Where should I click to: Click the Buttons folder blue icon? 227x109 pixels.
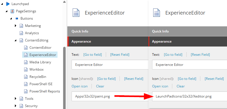[x=17, y=18]
